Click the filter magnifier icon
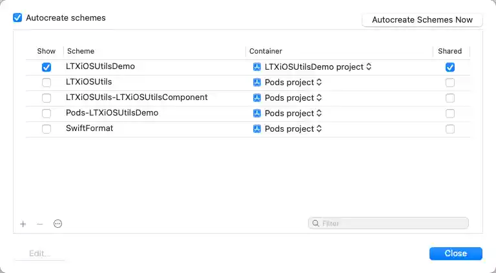 pyautogui.click(x=315, y=223)
